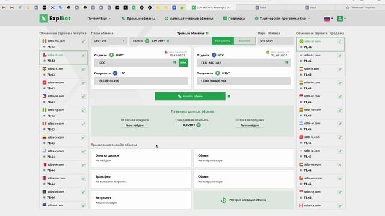Select sell service sdbs-tr.com
The width and height of the screenshot is (385, 216).
(321, 140)
